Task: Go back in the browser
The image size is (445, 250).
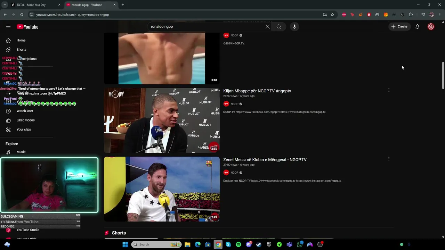Action: point(5,15)
